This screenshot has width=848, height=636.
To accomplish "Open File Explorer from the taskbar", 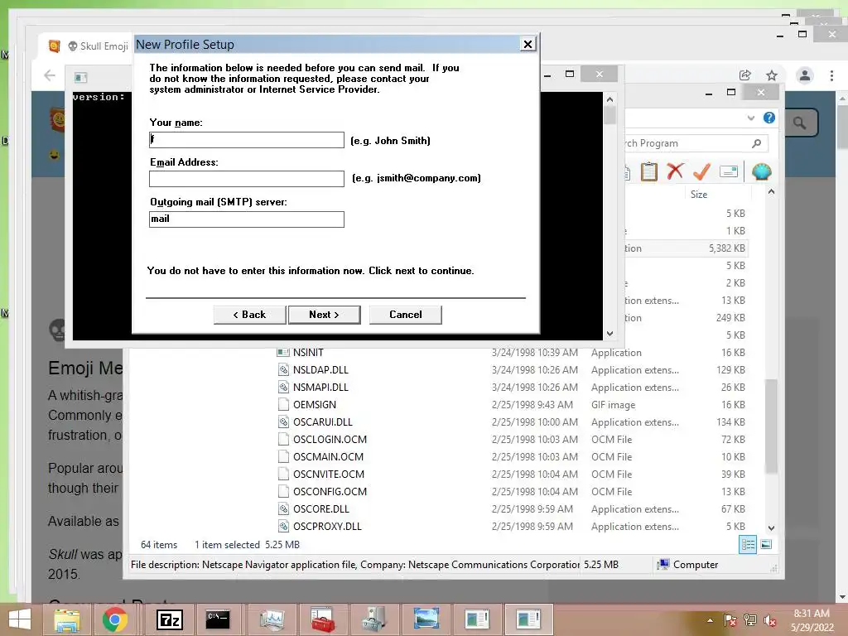I will point(66,619).
